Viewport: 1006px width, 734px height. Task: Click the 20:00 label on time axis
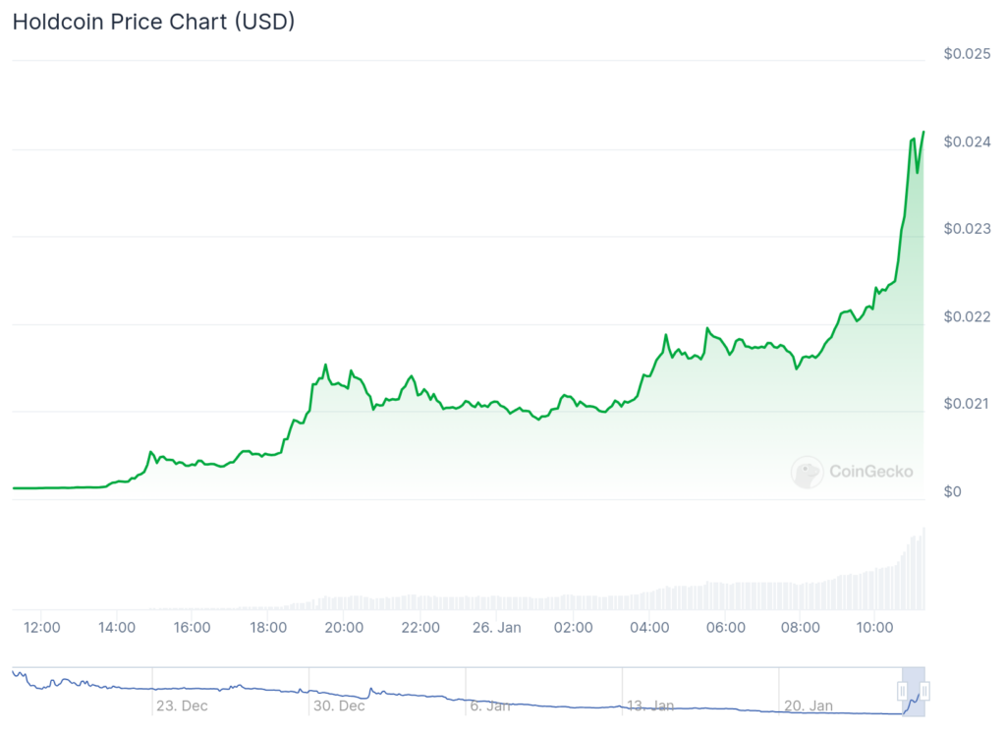[x=344, y=627]
